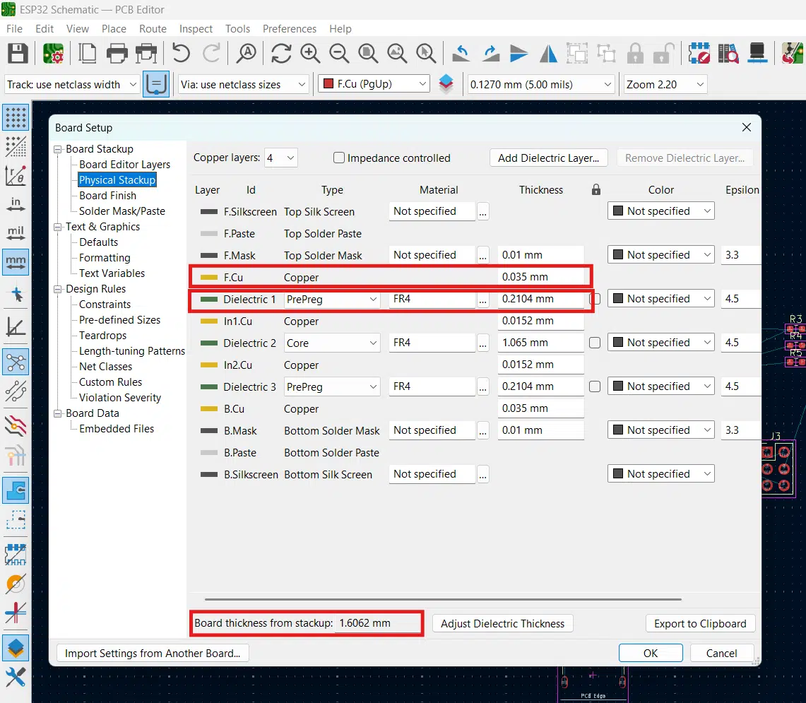Click the Plot icon next to Print

[x=146, y=53]
